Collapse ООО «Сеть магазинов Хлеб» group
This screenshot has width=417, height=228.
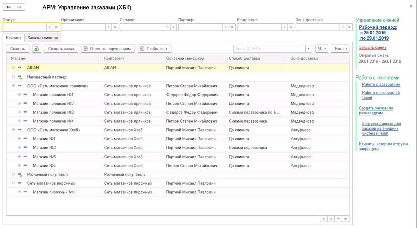tap(13, 130)
